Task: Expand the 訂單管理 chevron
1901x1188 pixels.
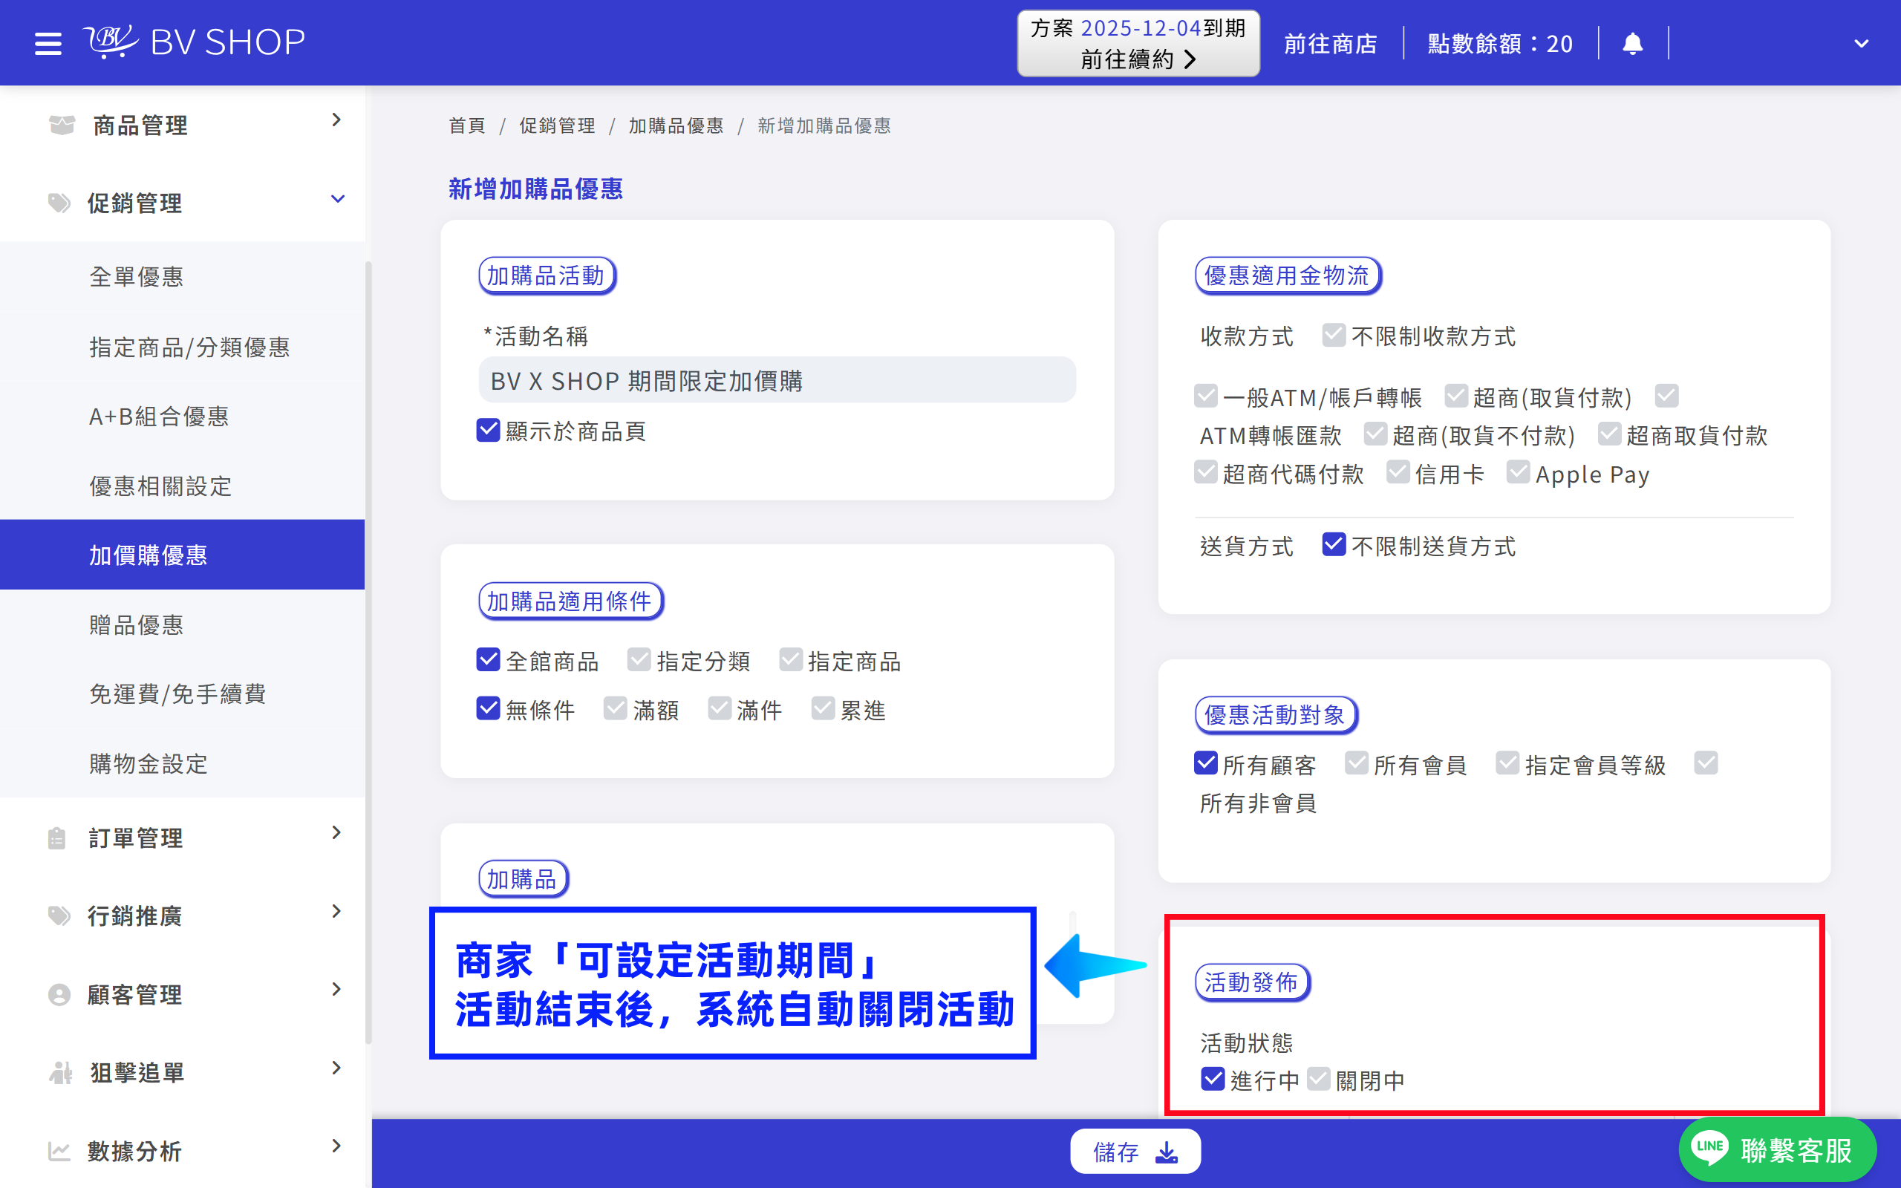Action: click(x=336, y=833)
